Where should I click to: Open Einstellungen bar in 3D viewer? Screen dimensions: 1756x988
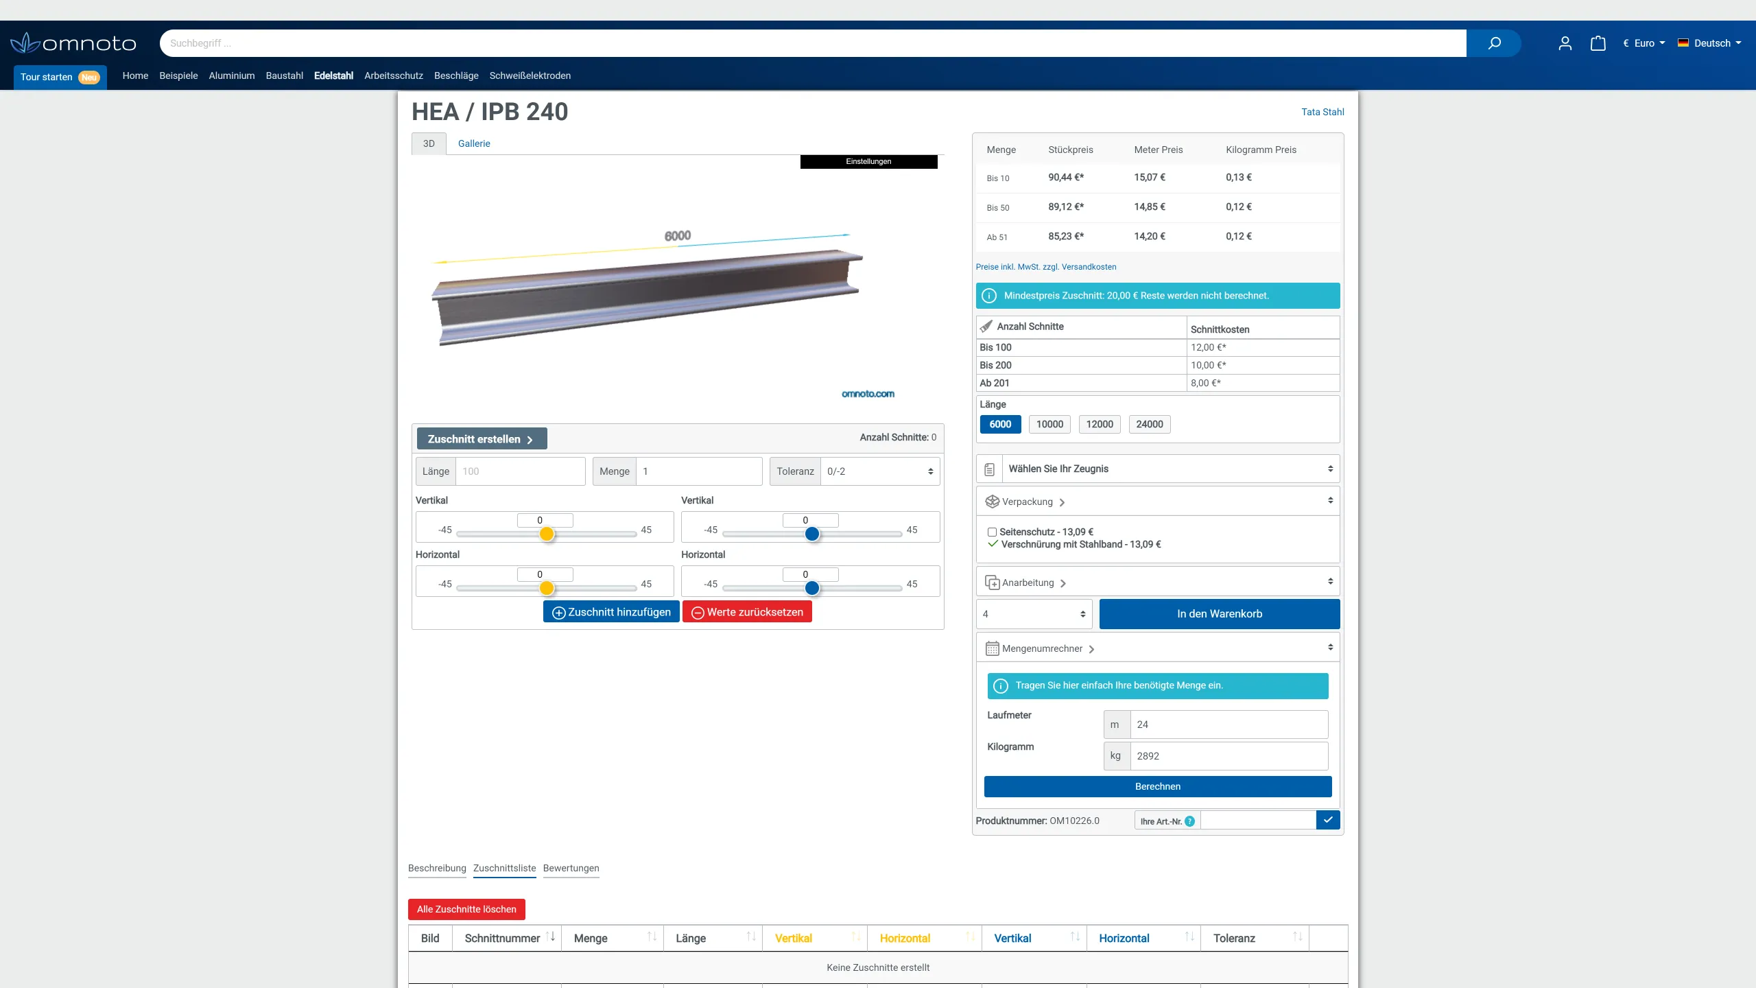coord(868,162)
